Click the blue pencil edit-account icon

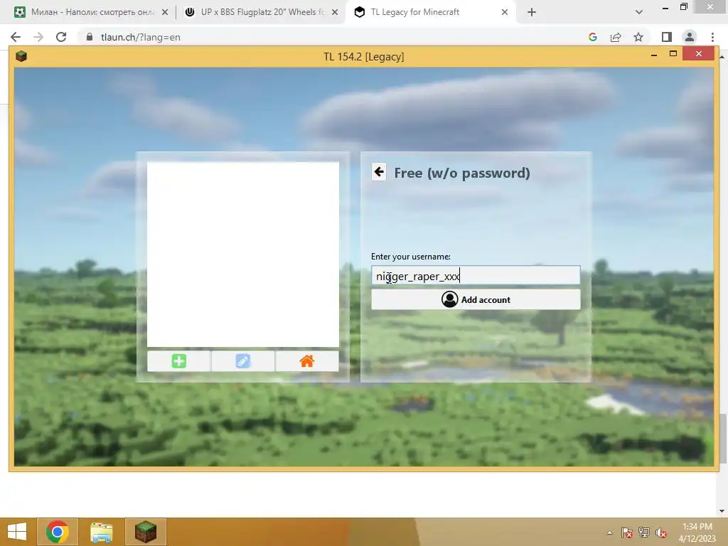(243, 361)
